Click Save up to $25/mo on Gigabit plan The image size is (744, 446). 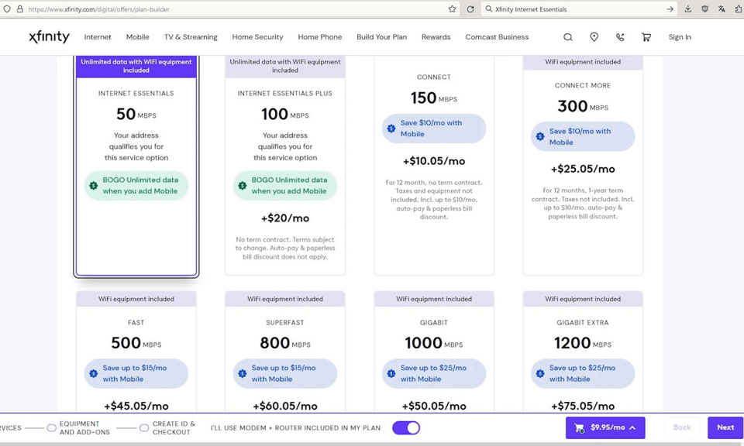[434, 373]
